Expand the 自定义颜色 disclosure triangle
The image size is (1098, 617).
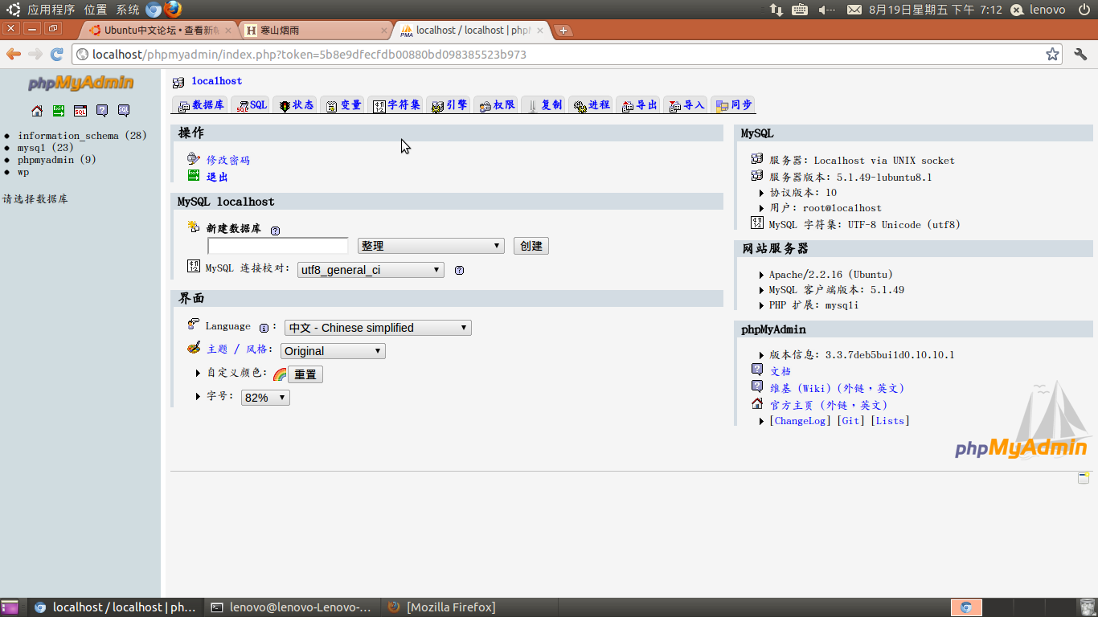199,374
